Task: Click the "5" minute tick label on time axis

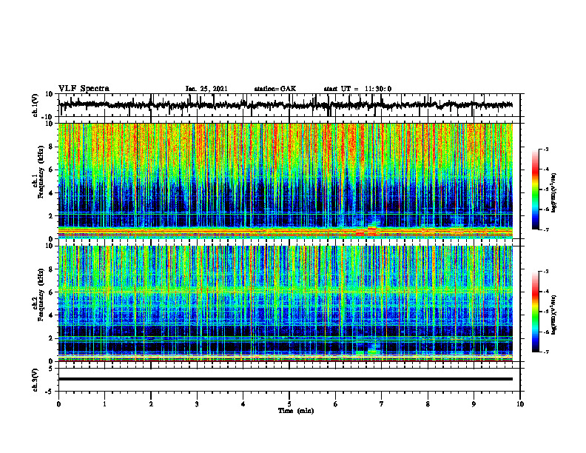Action: [289, 404]
